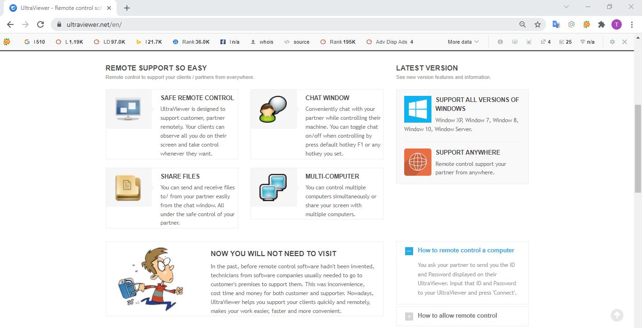Click the Safe Remote Control monitor icon
Viewport: 642px width, 328px height.
128,109
